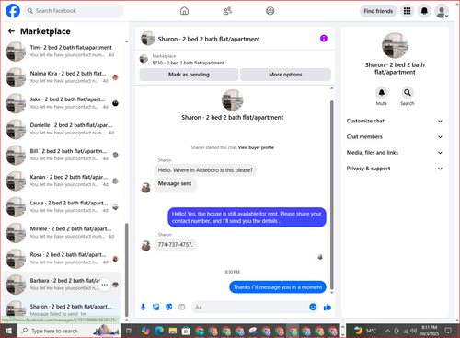The width and height of the screenshot is (460, 338).
Task: Open the sticker picker icon
Action: point(169,307)
